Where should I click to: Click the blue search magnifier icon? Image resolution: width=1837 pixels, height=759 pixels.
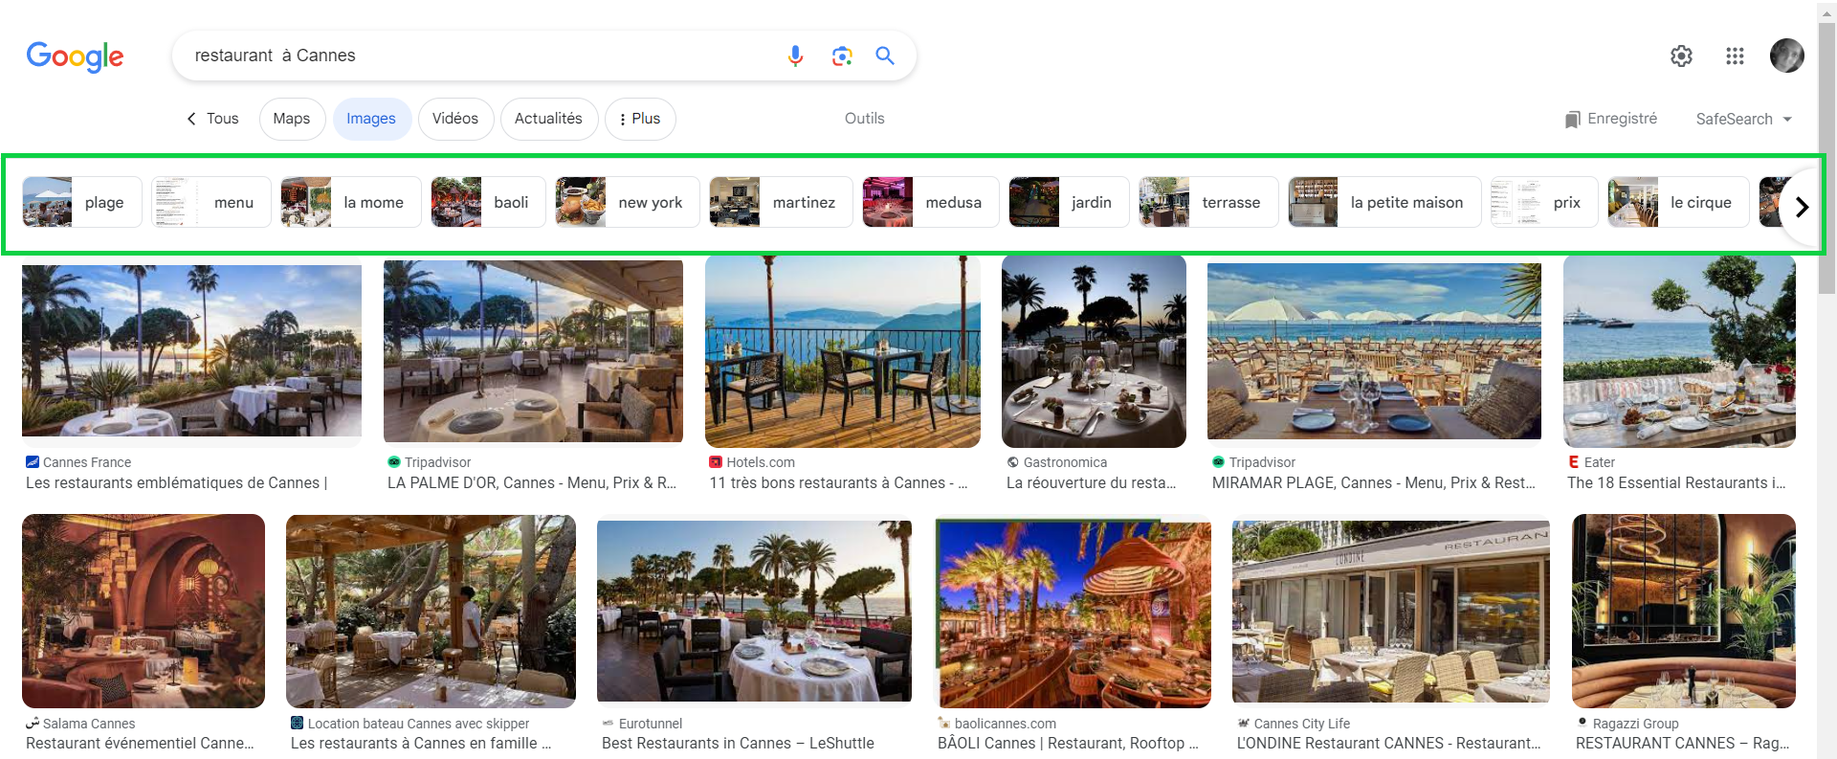(x=885, y=56)
